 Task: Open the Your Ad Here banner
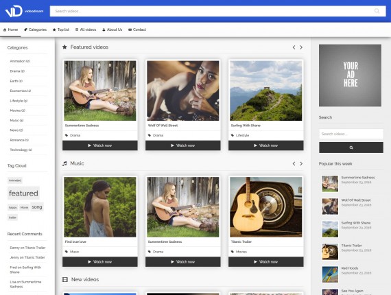tap(350, 75)
